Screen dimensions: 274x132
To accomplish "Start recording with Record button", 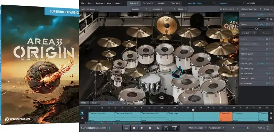I will click(150, 128).
